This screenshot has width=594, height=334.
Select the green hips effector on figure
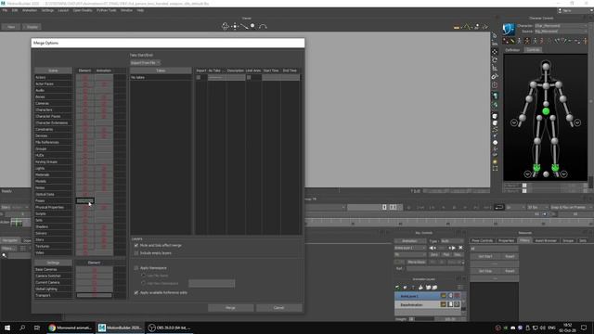[x=546, y=111]
